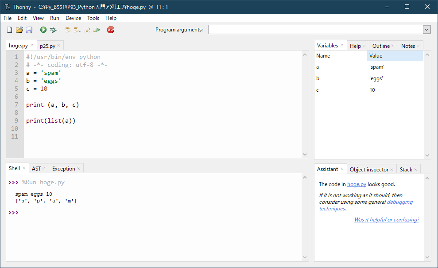Run current script with green play icon
Viewport: 438px width, 268px height.
(43, 30)
